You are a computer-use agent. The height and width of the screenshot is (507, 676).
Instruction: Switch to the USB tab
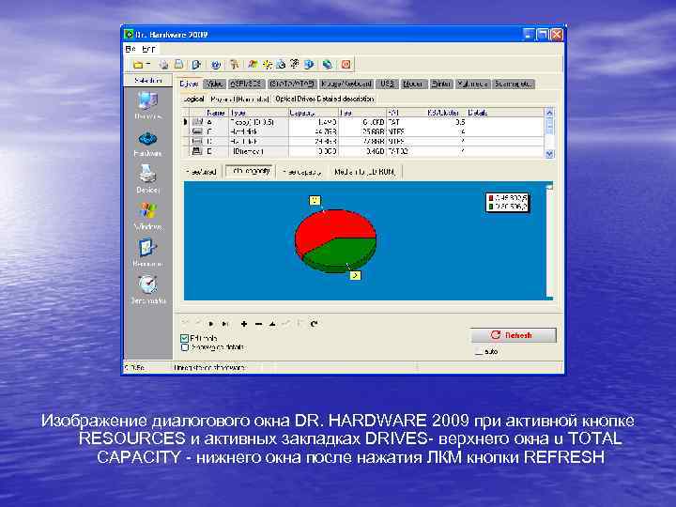point(387,84)
